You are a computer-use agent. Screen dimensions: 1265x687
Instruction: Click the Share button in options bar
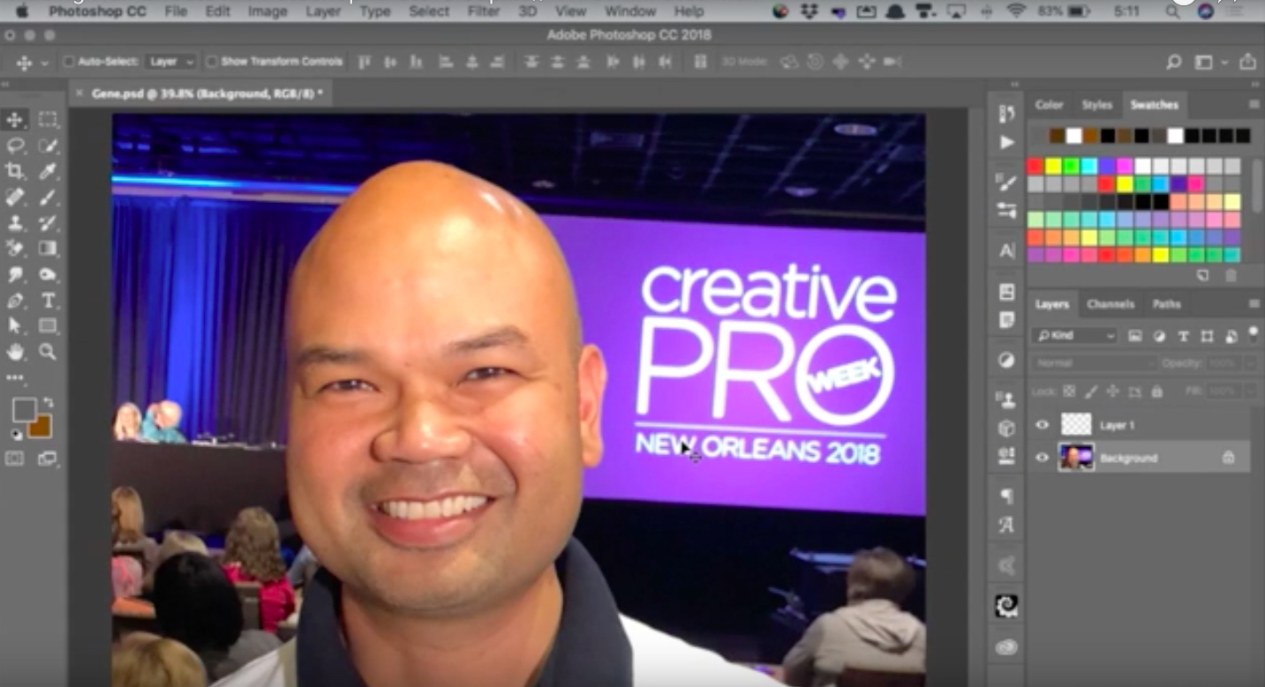pyautogui.click(x=1247, y=62)
